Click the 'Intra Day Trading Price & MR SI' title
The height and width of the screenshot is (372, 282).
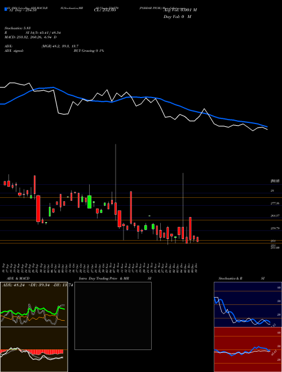[x=114, y=278]
